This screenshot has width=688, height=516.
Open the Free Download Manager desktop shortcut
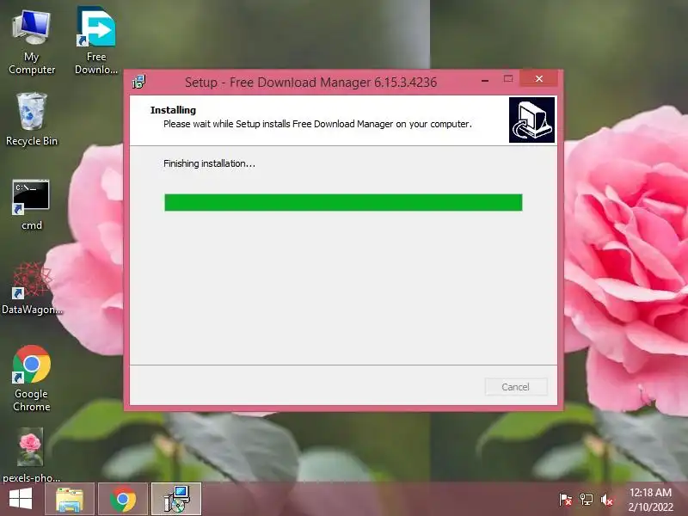(x=96, y=40)
